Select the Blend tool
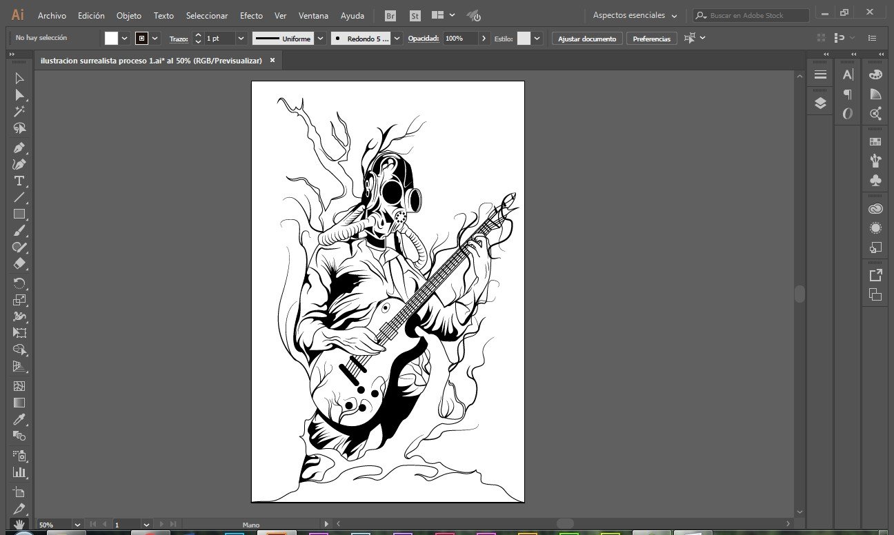 [x=19, y=436]
